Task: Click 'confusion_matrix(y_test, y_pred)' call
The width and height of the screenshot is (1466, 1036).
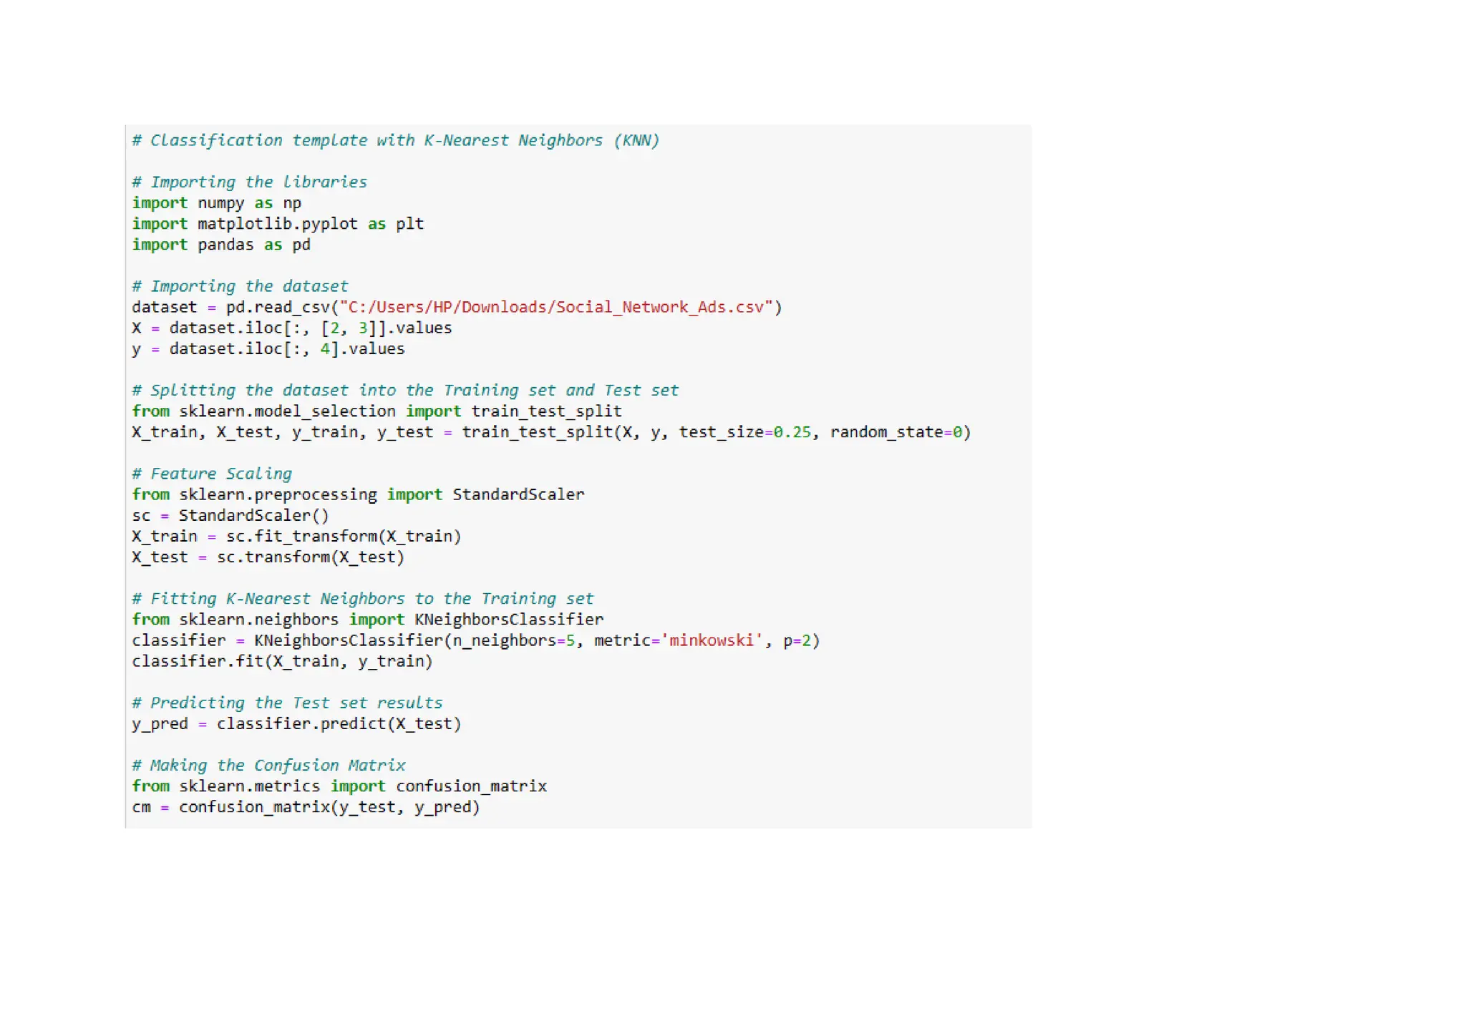Action: point(329,807)
